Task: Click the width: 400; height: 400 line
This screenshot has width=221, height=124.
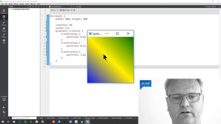Action: point(71,19)
